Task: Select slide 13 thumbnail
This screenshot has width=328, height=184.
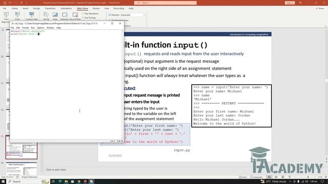Action: click(x=22, y=147)
